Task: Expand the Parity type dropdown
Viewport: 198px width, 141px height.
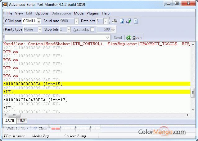Action: pyautogui.click(x=40, y=30)
